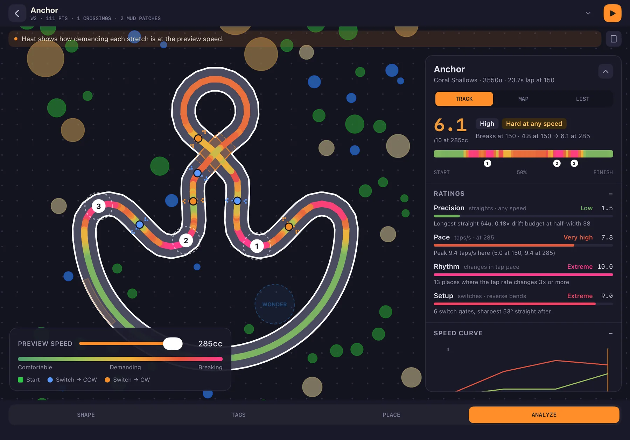Select marker 3 on the heat strip

tap(574, 163)
